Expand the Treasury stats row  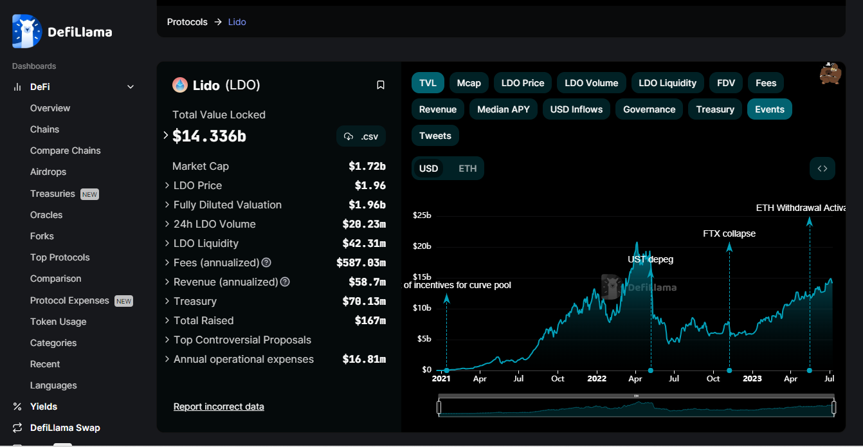[167, 301]
